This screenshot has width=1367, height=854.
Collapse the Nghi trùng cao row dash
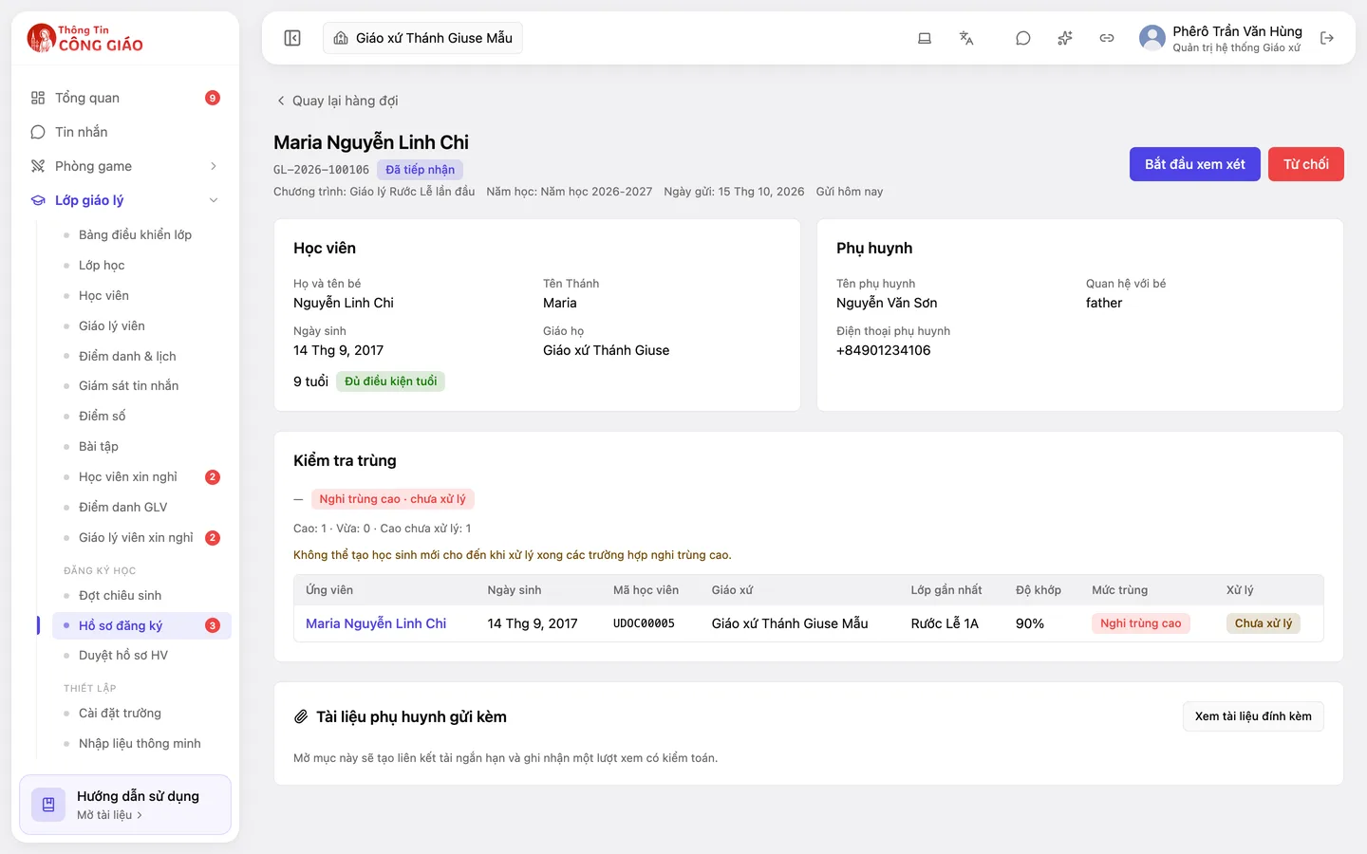coord(298,499)
